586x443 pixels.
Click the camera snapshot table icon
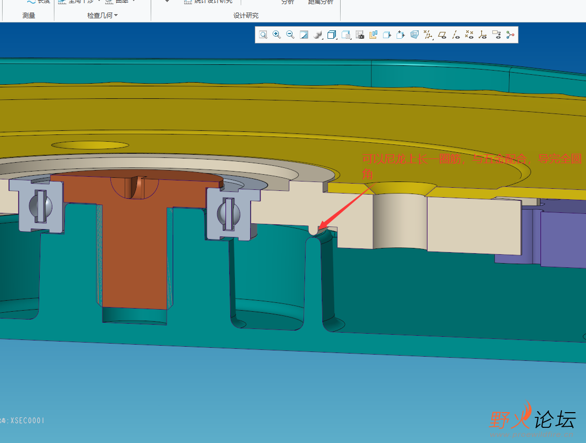tap(359, 35)
